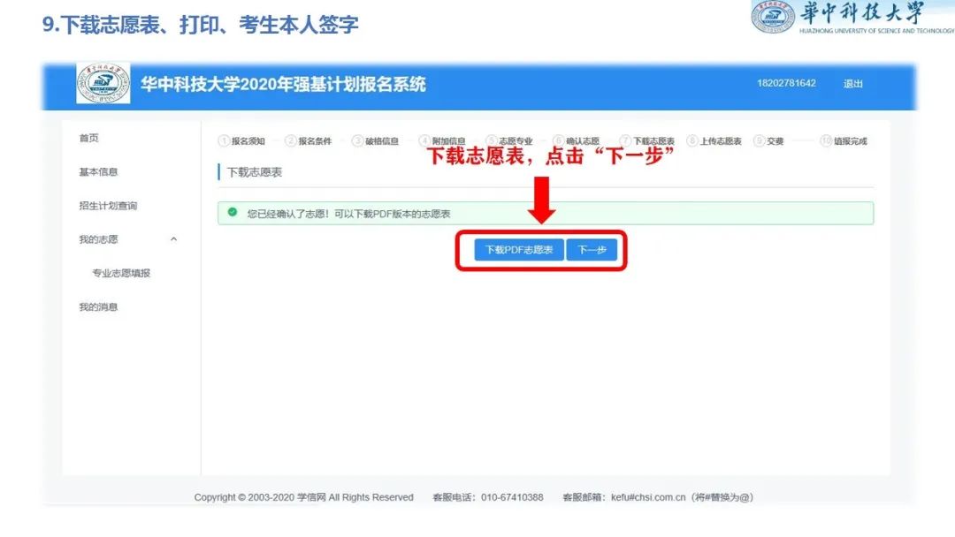Viewport: 955px width, 537px height.
Task: Click the 客服电话 010-67410388 text in the footer
Action: [488, 497]
